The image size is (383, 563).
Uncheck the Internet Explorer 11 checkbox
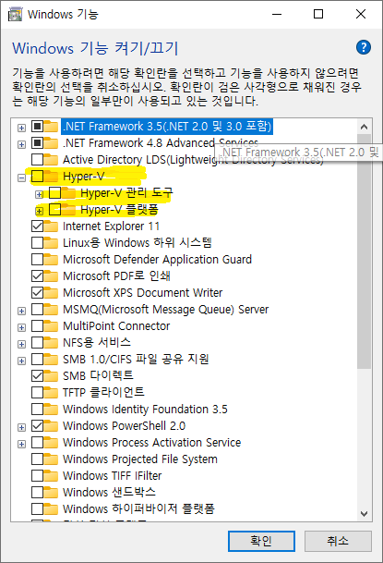(37, 226)
